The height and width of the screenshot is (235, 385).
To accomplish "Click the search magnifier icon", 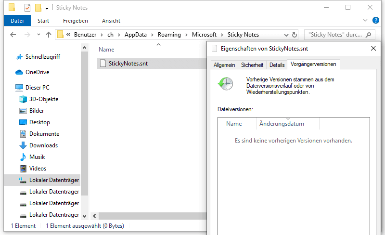I will [x=368, y=35].
